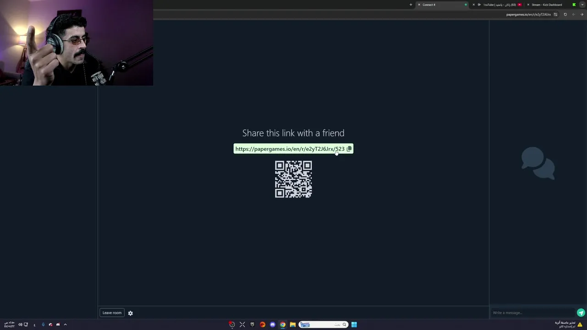This screenshot has height=330, width=587.
Task: Open the Discord icon in the system tray
Action: pyautogui.click(x=58, y=324)
